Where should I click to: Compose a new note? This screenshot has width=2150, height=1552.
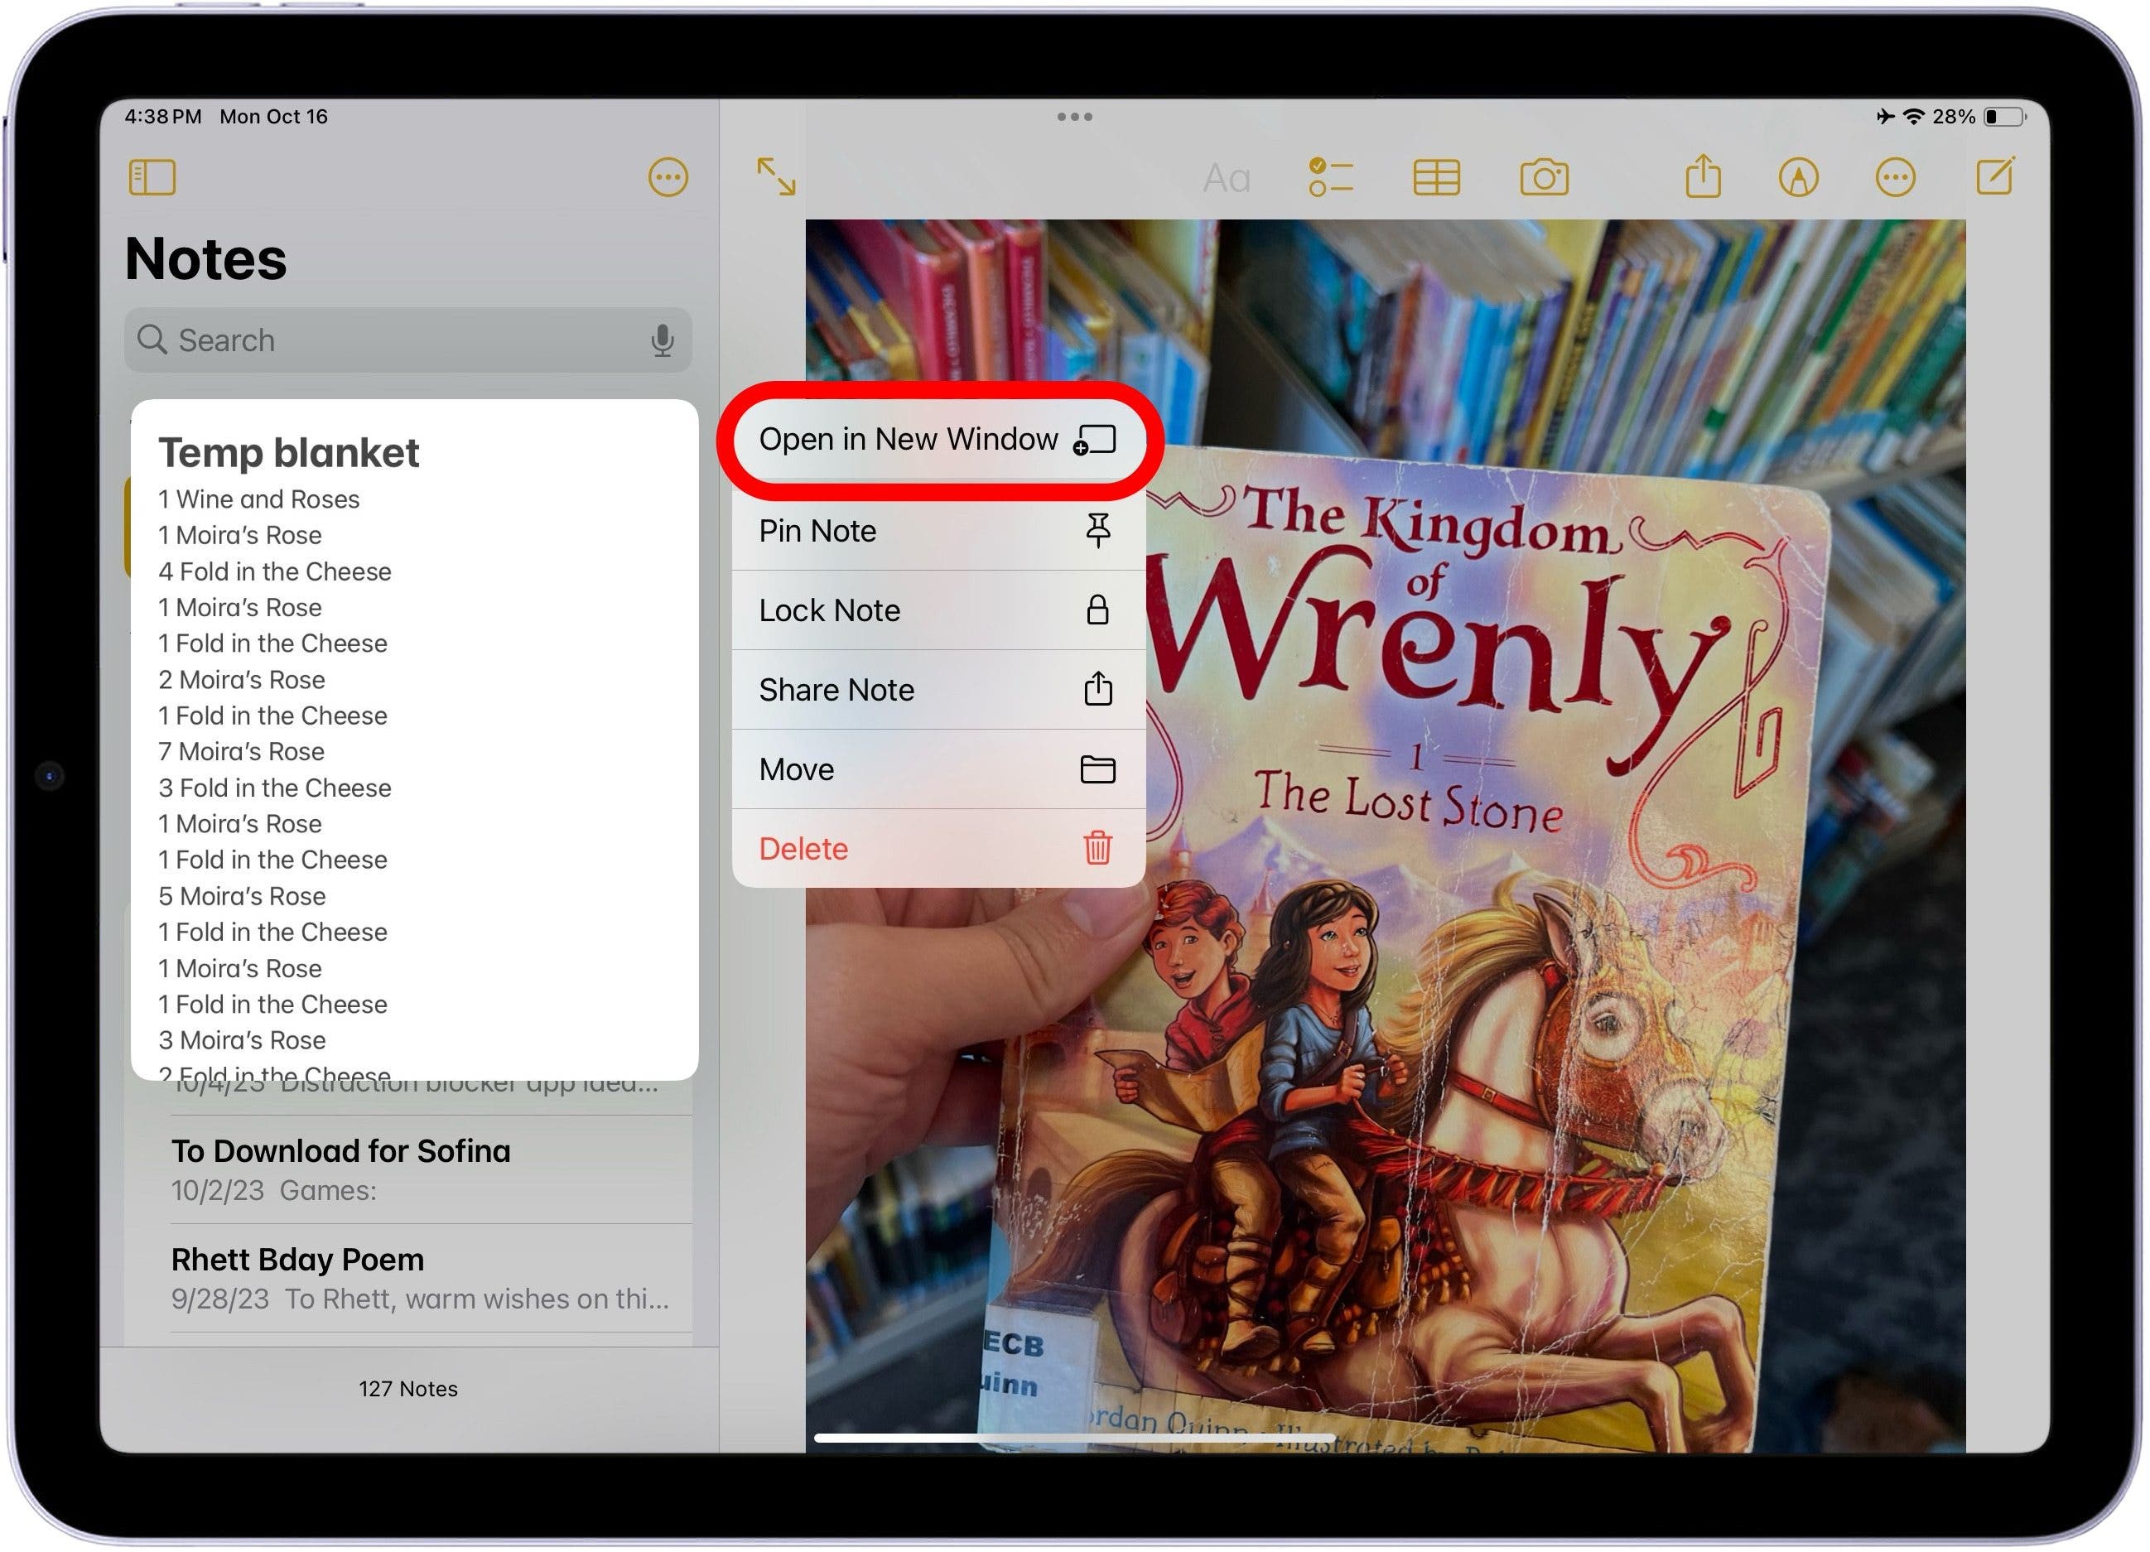click(1994, 176)
